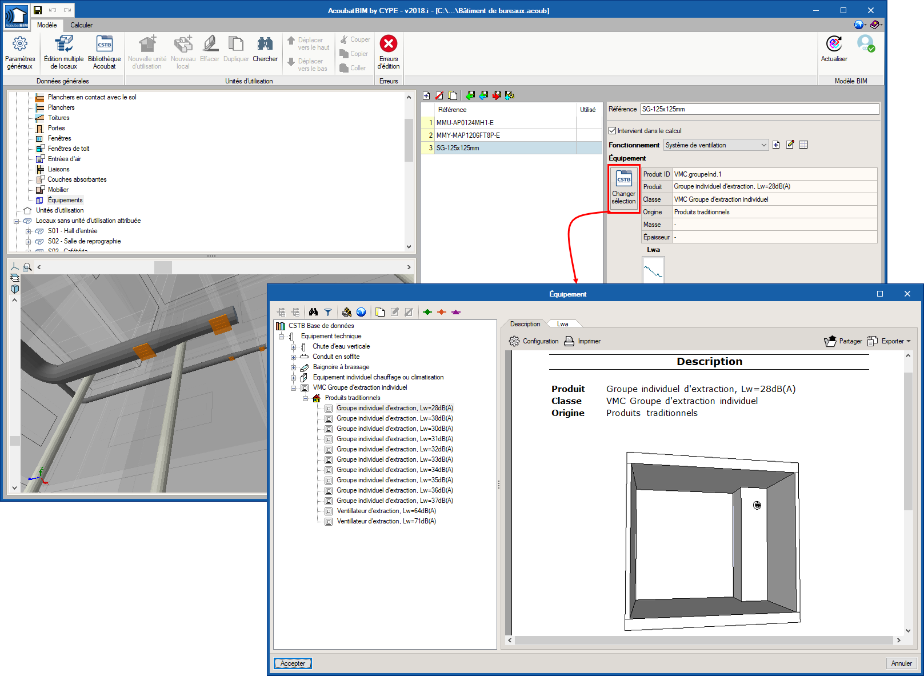Open Paramètres généraux settings
This screenshot has height=676, width=924.
[x=20, y=53]
